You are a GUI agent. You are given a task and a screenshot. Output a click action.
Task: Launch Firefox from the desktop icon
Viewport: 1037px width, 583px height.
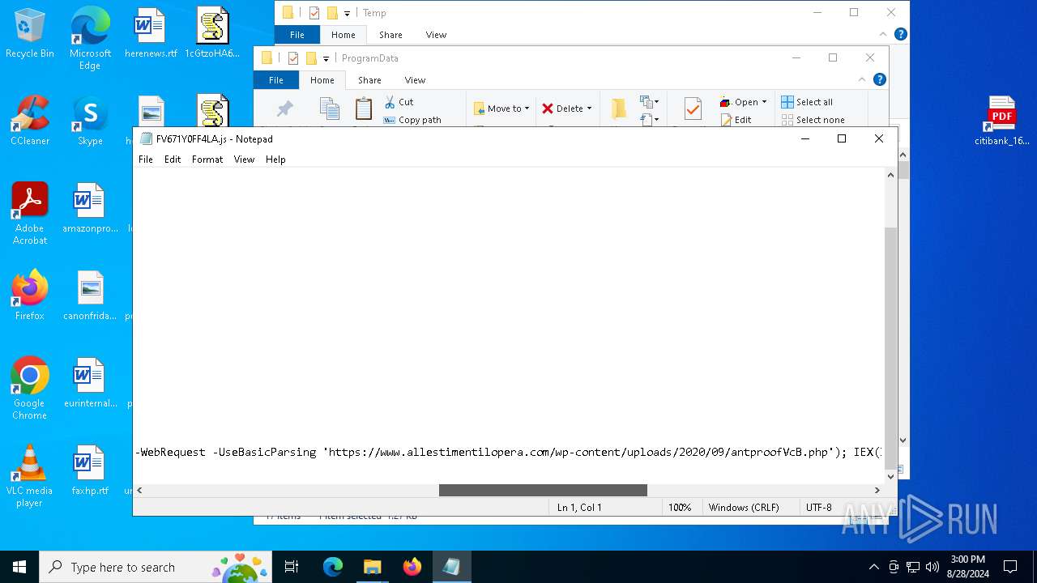pyautogui.click(x=29, y=296)
